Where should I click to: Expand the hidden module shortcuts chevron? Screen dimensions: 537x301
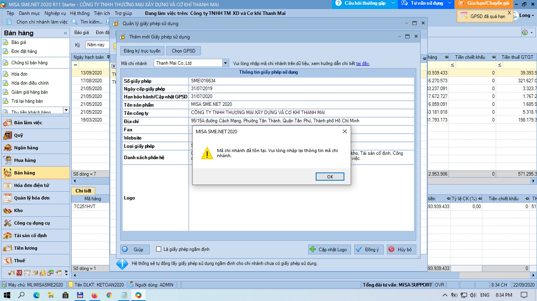point(66,272)
